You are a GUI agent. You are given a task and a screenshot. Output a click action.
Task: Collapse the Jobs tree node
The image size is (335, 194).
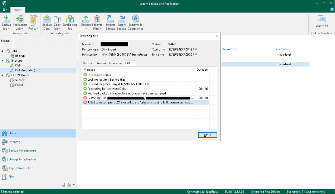click(3, 51)
